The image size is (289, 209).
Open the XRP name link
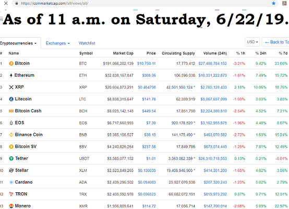click(x=19, y=87)
